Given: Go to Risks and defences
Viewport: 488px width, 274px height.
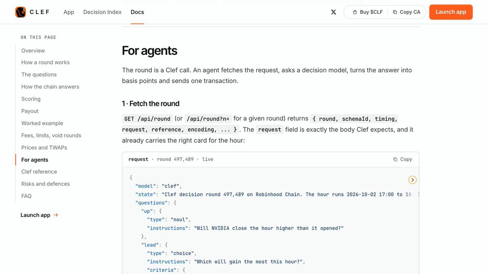Looking at the screenshot, I should (x=46, y=184).
